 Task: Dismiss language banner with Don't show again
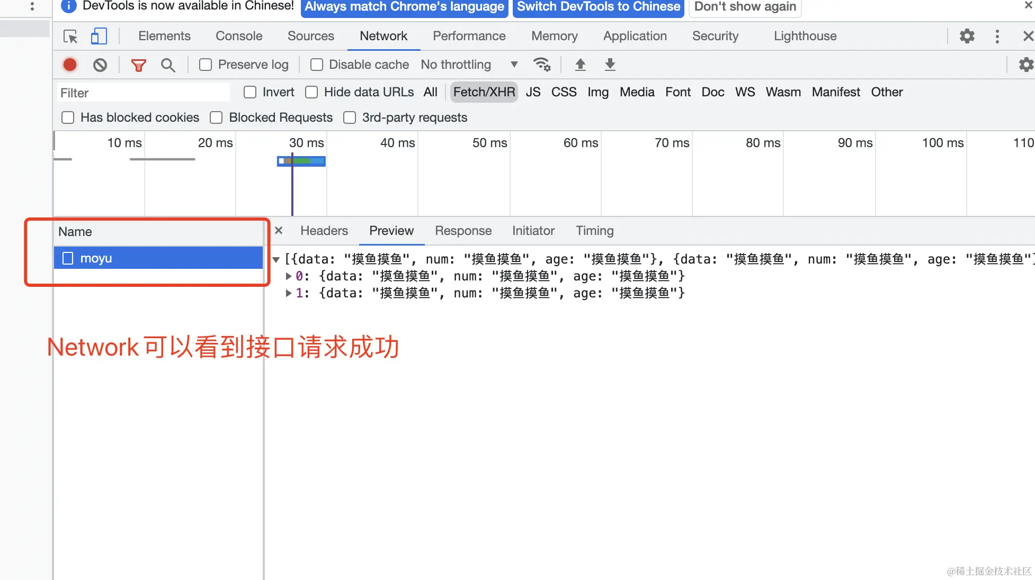point(745,7)
